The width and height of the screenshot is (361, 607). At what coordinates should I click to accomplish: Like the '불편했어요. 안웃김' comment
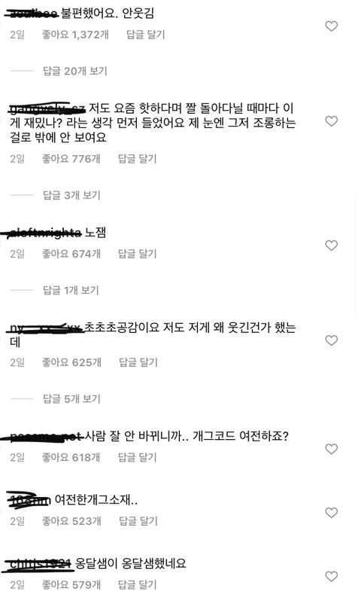pyautogui.click(x=331, y=26)
